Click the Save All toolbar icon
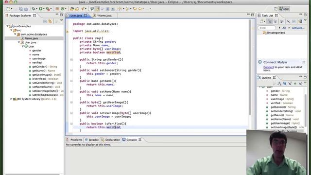This screenshot has width=311, height=175. (x=20, y=9)
